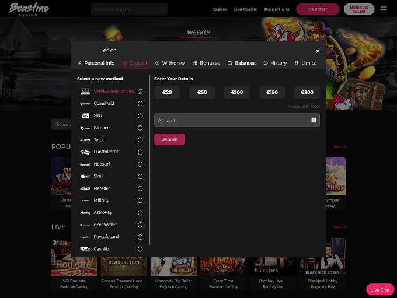Open the Live Chat widget
Screen dimensions: 397x298
380,290
